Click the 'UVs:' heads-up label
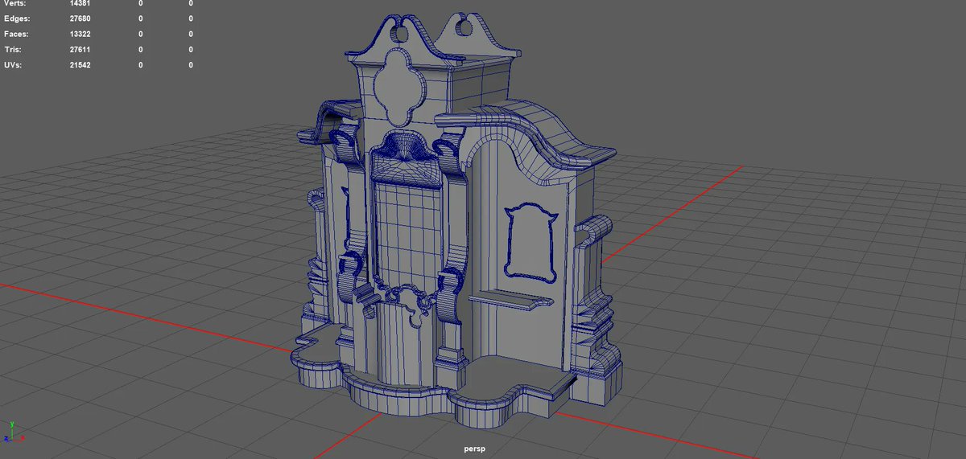The image size is (966, 459). click(14, 64)
